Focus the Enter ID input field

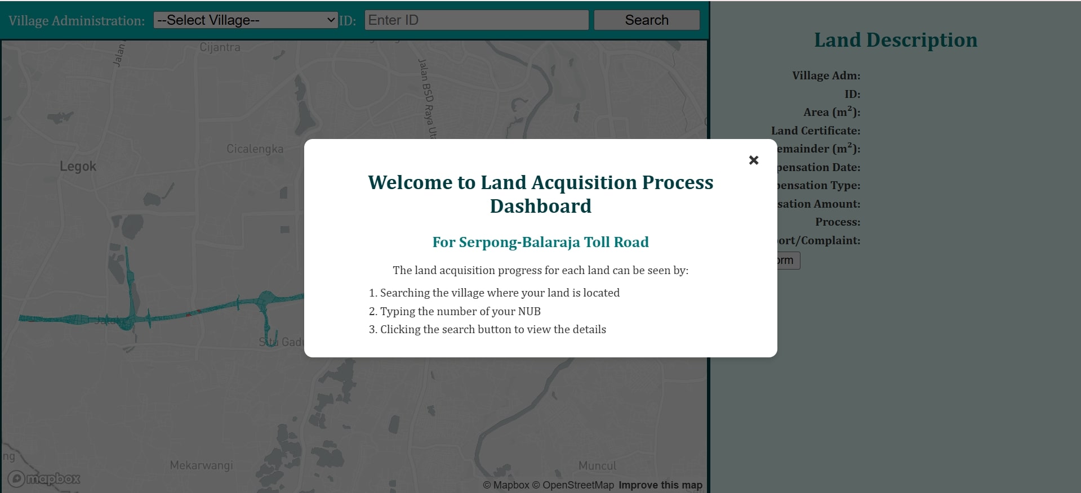pos(476,20)
